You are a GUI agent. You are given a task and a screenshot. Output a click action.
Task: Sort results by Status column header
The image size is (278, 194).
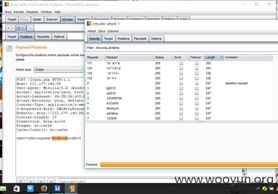(x=163, y=57)
